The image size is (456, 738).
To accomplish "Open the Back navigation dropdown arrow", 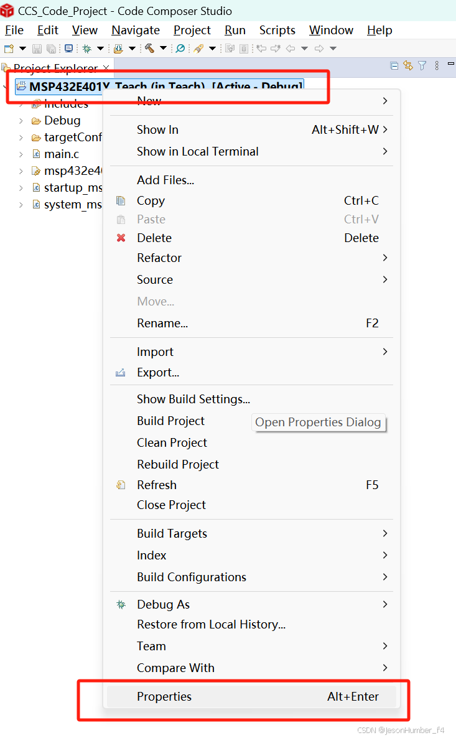I will tap(305, 49).
